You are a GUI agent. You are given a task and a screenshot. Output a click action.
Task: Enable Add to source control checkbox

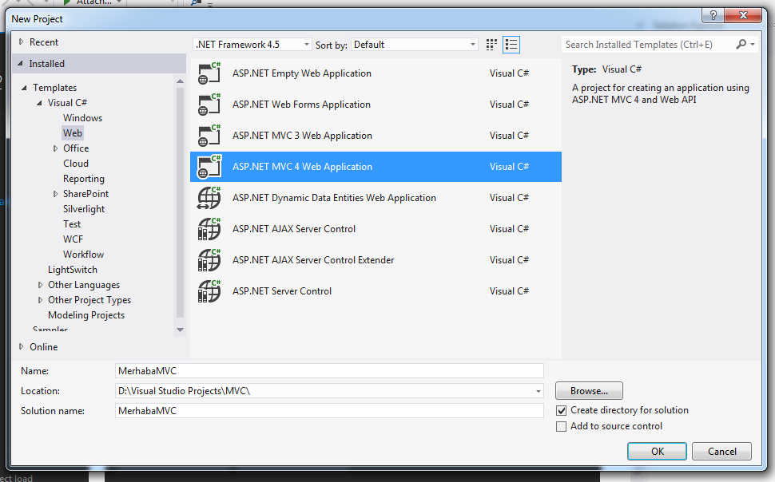click(x=561, y=426)
